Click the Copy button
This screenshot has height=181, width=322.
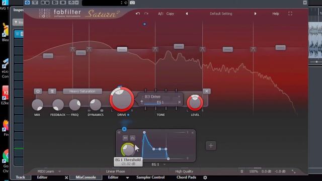(170, 14)
